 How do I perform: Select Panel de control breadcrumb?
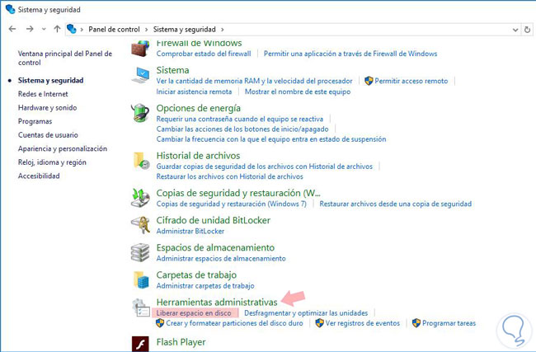[114, 30]
